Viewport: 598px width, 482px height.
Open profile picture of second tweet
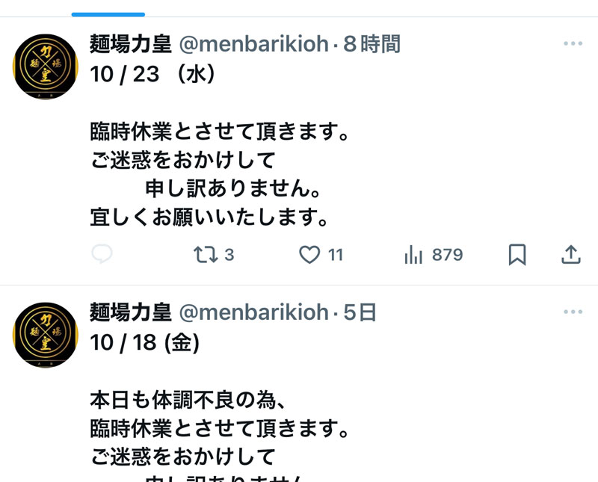pos(46,335)
